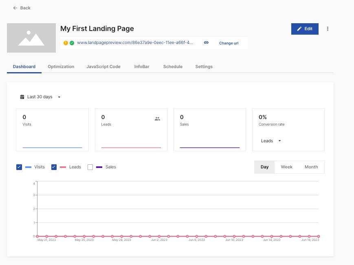Click the calendar icon beside Last 30 days
The width and height of the screenshot is (354, 265).
click(x=22, y=97)
